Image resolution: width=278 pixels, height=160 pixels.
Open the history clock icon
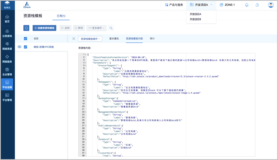pyautogui.click(x=257, y=5)
